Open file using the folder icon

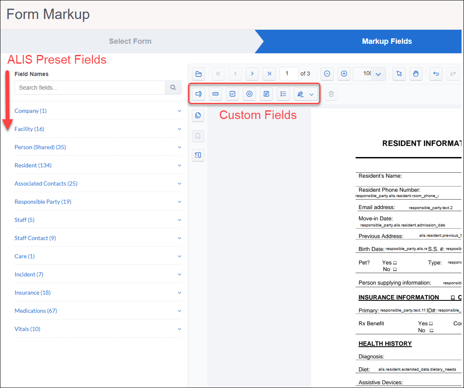[x=198, y=74]
